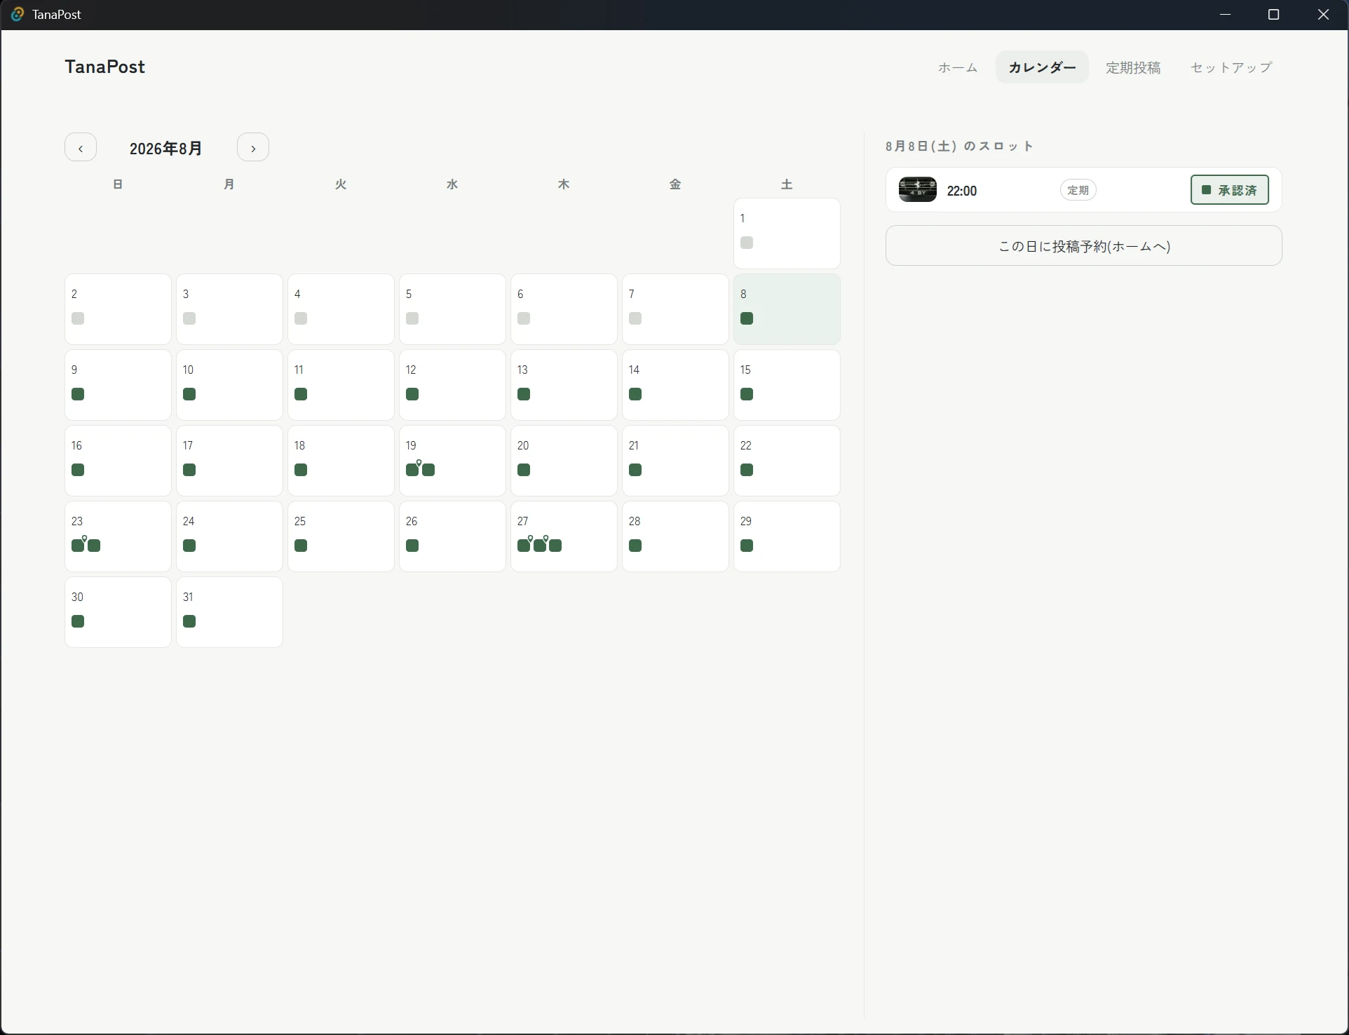Click the green slot marker on August 15
Image resolution: width=1349 pixels, height=1035 pixels.
747,395
